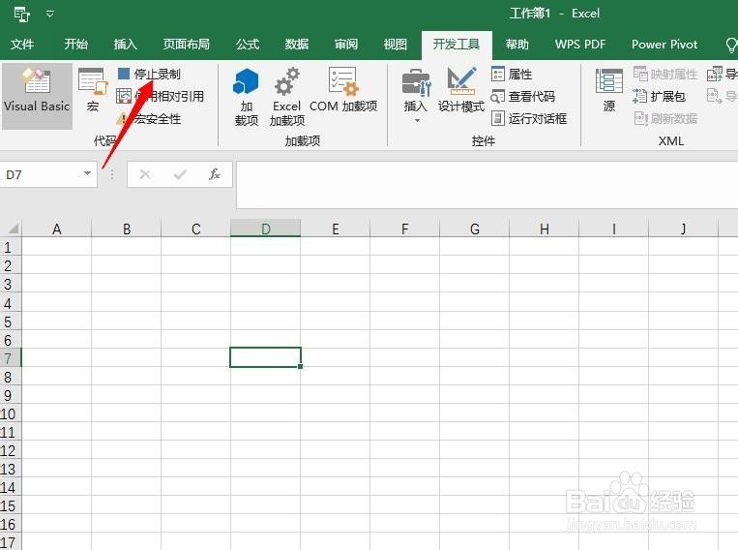Open control 属性 properties
The height and width of the screenshot is (550, 738).
pyautogui.click(x=512, y=74)
